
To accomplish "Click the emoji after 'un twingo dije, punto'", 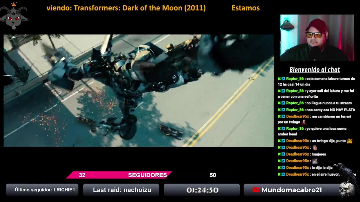I will [x=350, y=141].
